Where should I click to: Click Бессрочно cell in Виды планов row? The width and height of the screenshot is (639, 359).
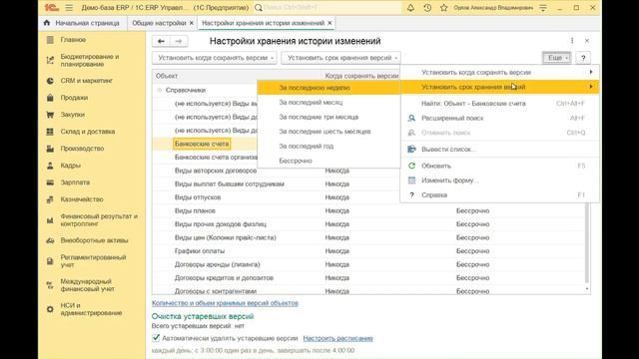coord(472,210)
